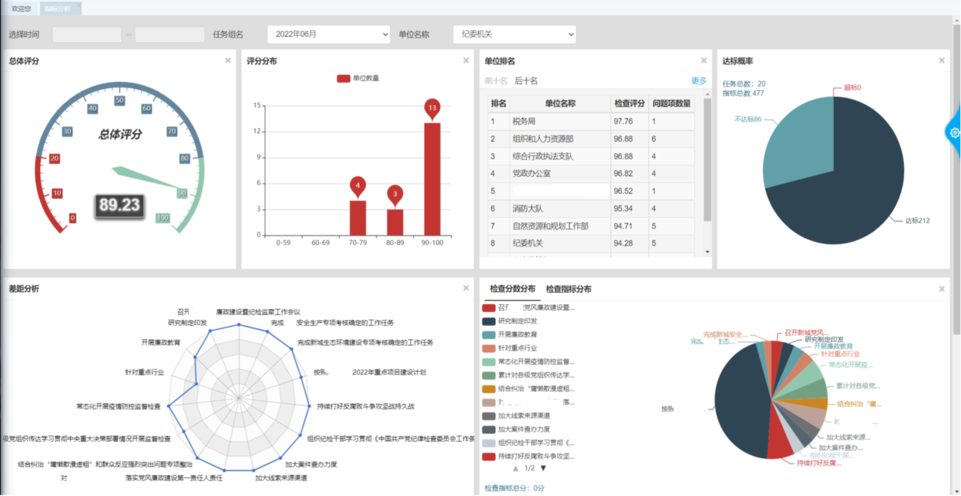Viewport: 961px width, 496px height.
Task: Open the blue settings gear on right edge
Action: [955, 133]
